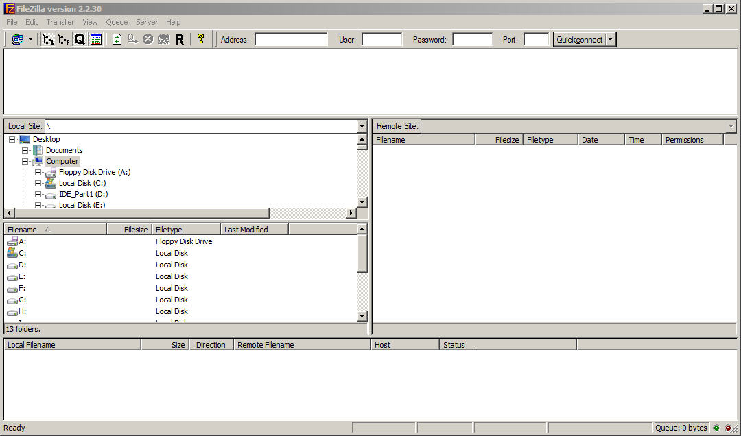Expand the Local Disk (C:) node
Viewport: 741px width, 436px height.
tap(38, 183)
